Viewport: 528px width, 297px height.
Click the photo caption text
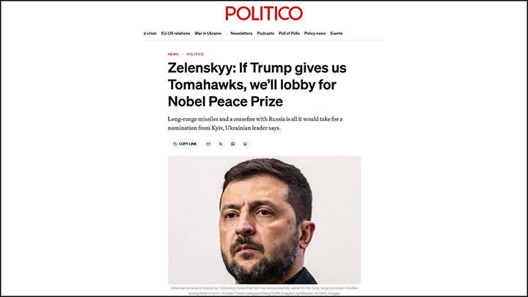click(264, 290)
